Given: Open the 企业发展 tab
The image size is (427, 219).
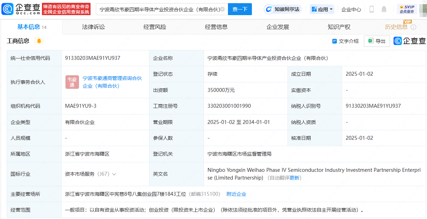Looking at the screenshot, I should [x=278, y=27].
